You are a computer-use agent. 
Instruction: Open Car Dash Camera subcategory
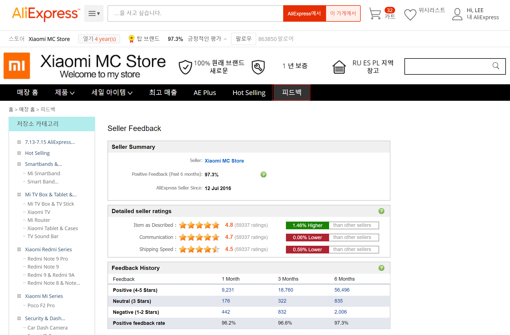click(47, 328)
